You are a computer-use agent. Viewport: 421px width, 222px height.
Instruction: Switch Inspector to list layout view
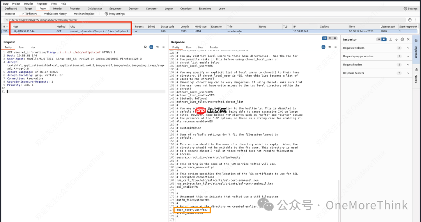click(379, 39)
